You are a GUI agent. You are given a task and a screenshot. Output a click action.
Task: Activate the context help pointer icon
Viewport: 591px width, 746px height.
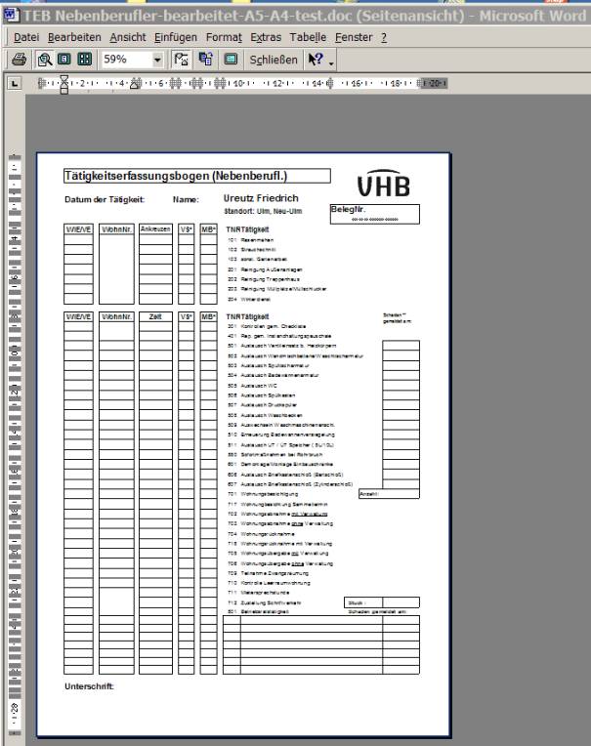[316, 60]
